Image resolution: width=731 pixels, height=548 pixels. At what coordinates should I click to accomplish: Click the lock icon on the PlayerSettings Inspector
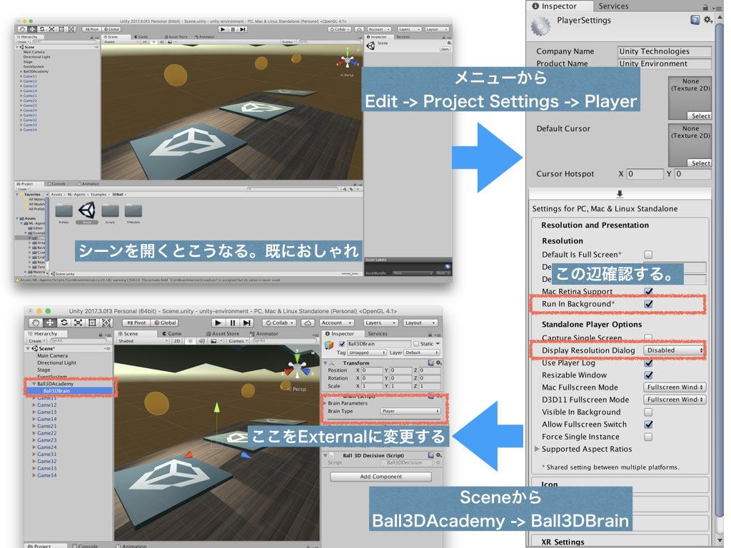705,6
